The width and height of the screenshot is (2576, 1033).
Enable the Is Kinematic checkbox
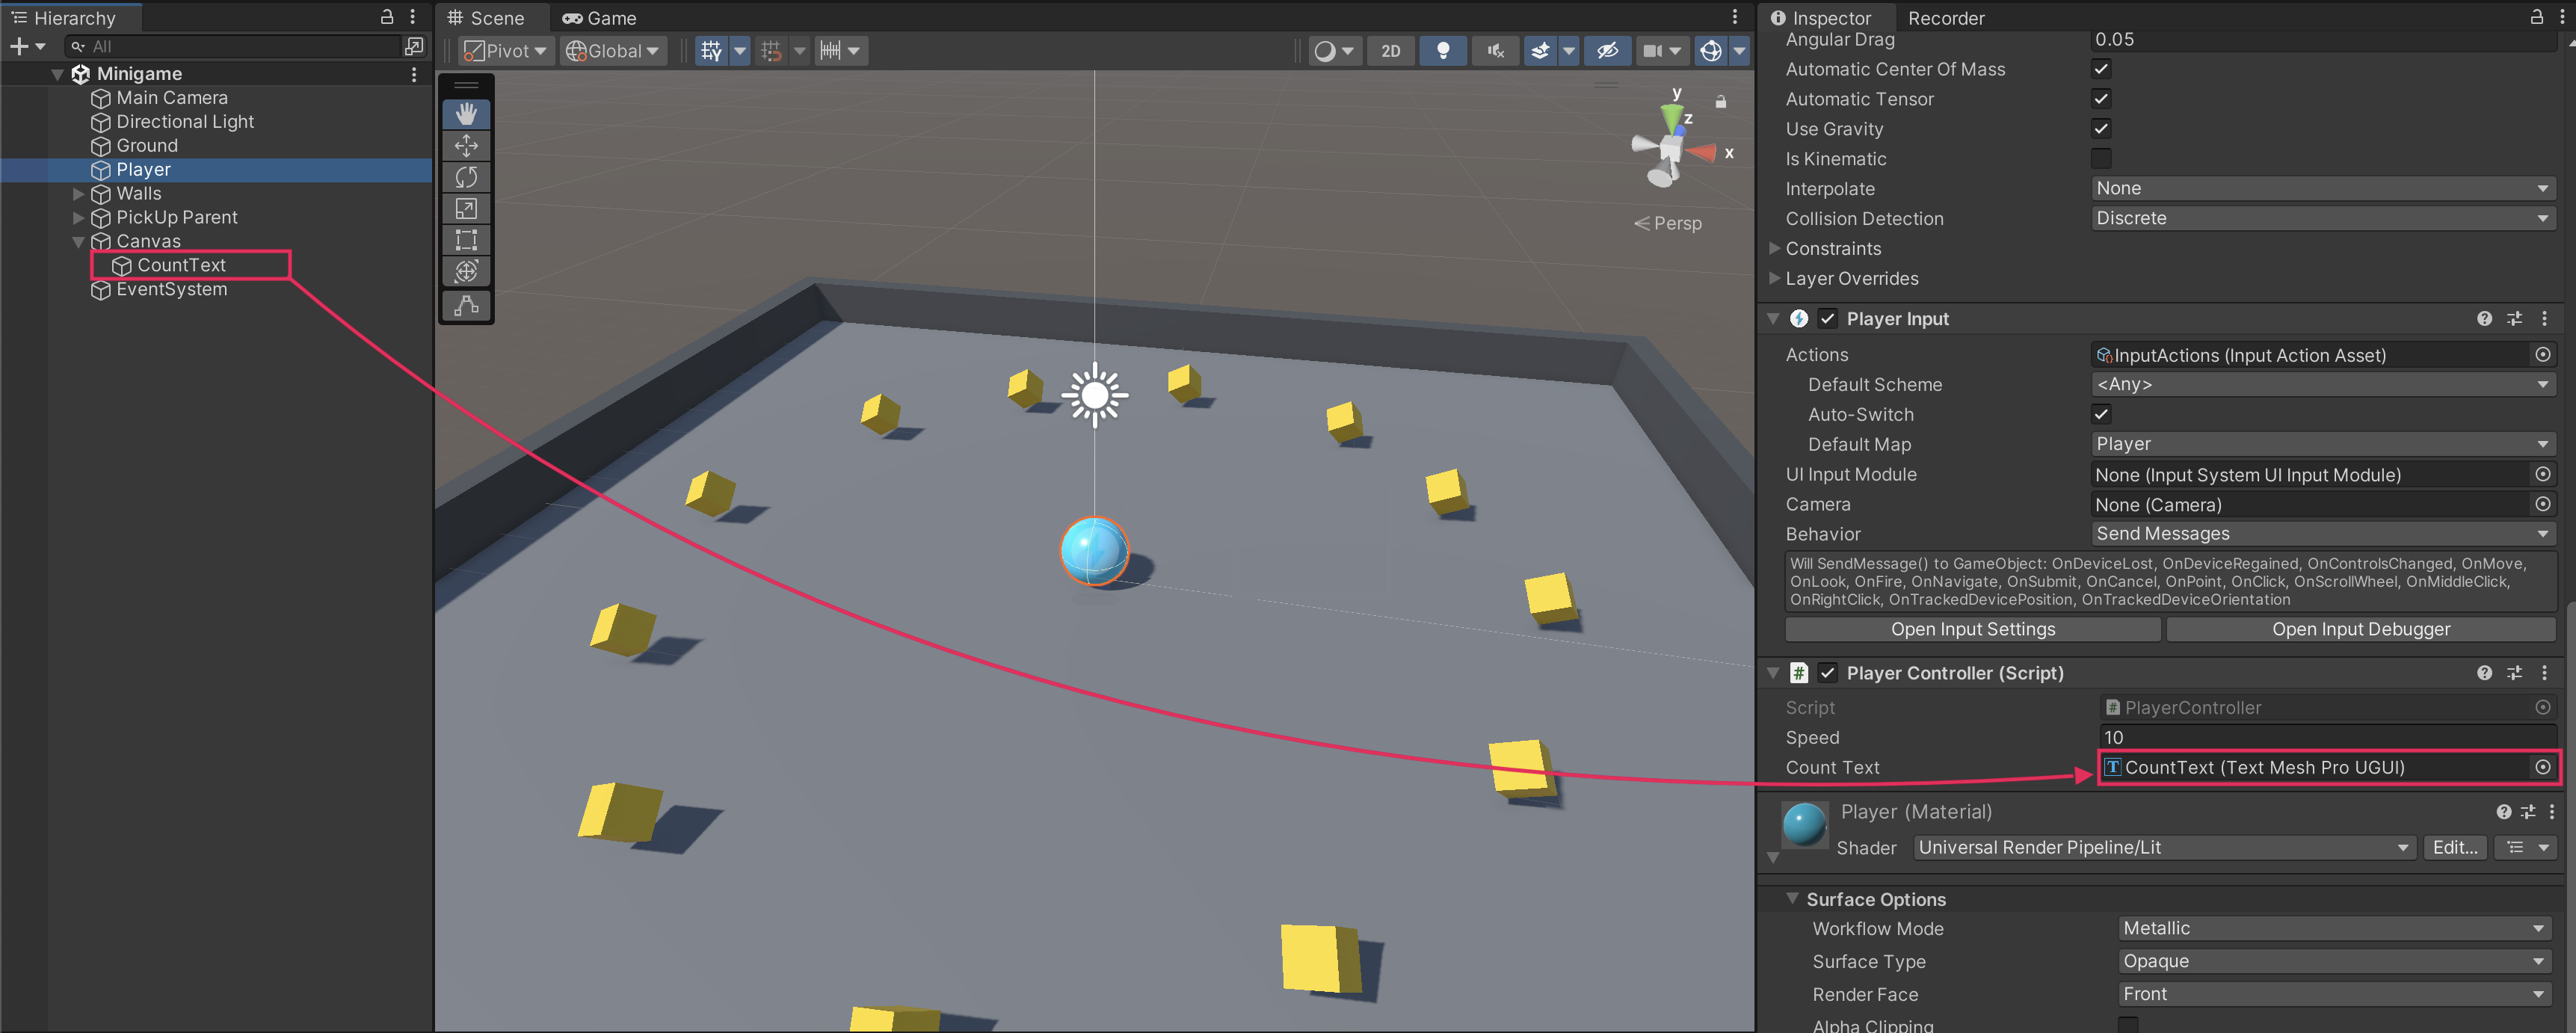pos(2100,159)
